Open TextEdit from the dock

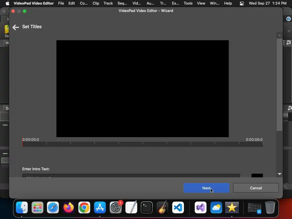pyautogui.click(x=131, y=207)
